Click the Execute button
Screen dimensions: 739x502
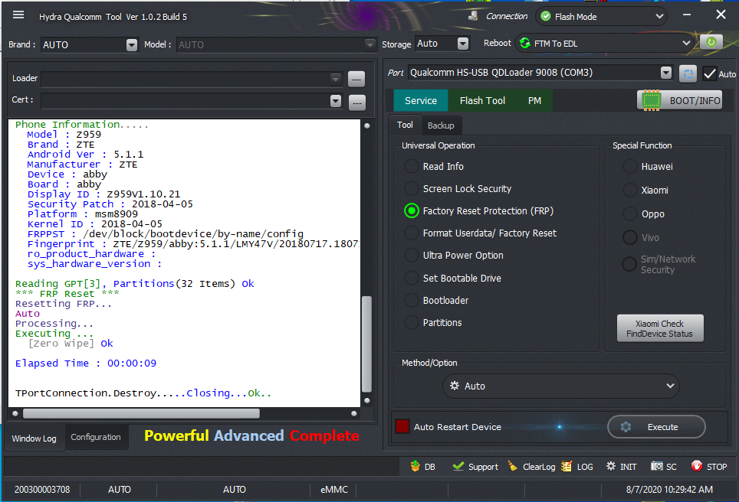[x=656, y=427]
